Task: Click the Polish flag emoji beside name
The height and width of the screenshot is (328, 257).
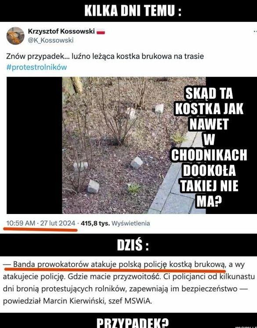Action: point(101,32)
